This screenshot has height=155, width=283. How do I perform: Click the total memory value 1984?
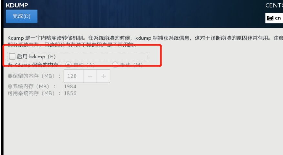[x=70, y=87]
